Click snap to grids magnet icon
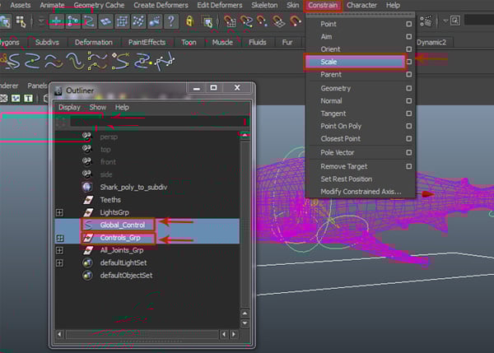This screenshot has width=494, height=353. click(x=230, y=21)
